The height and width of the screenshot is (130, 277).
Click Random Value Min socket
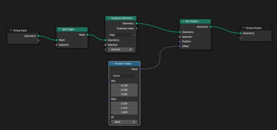tap(109, 81)
